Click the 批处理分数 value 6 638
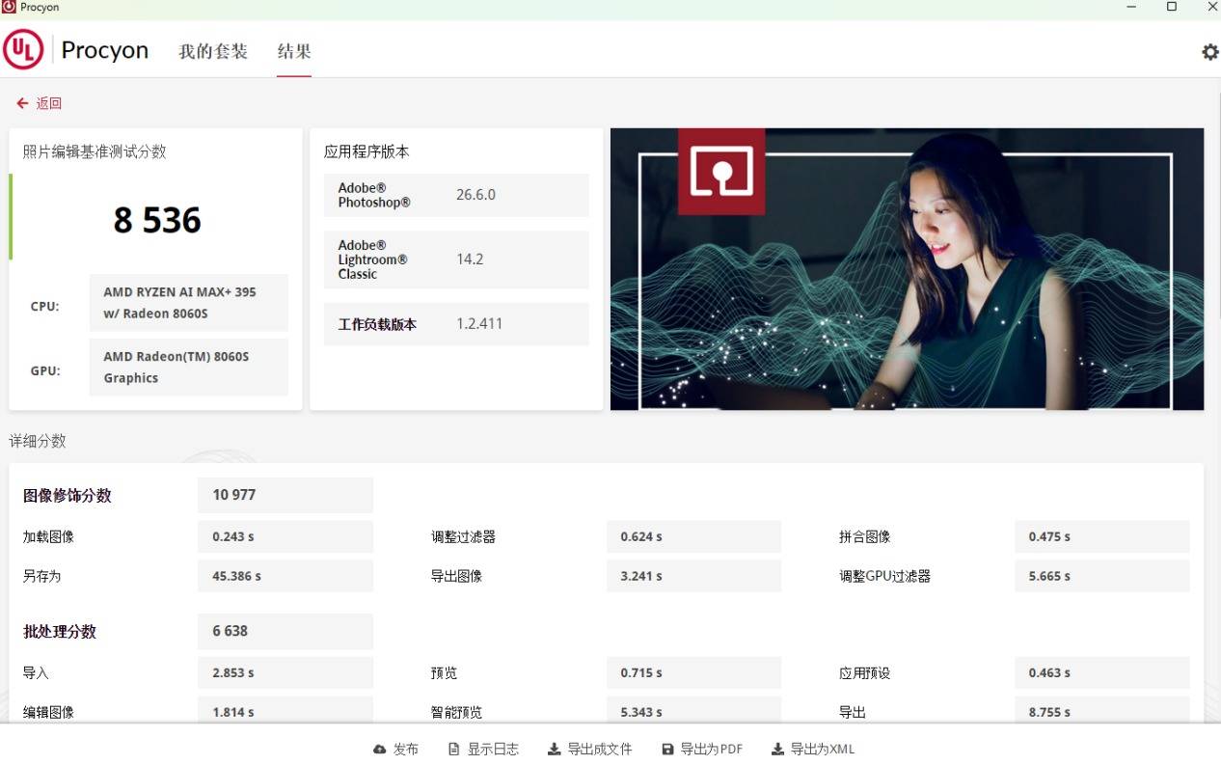This screenshot has height=765, width=1221. 285,631
